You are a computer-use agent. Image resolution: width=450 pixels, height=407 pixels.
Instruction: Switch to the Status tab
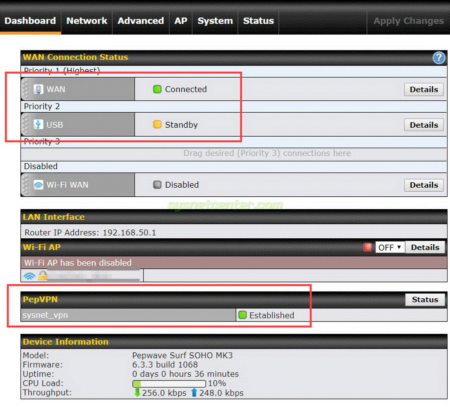point(258,21)
